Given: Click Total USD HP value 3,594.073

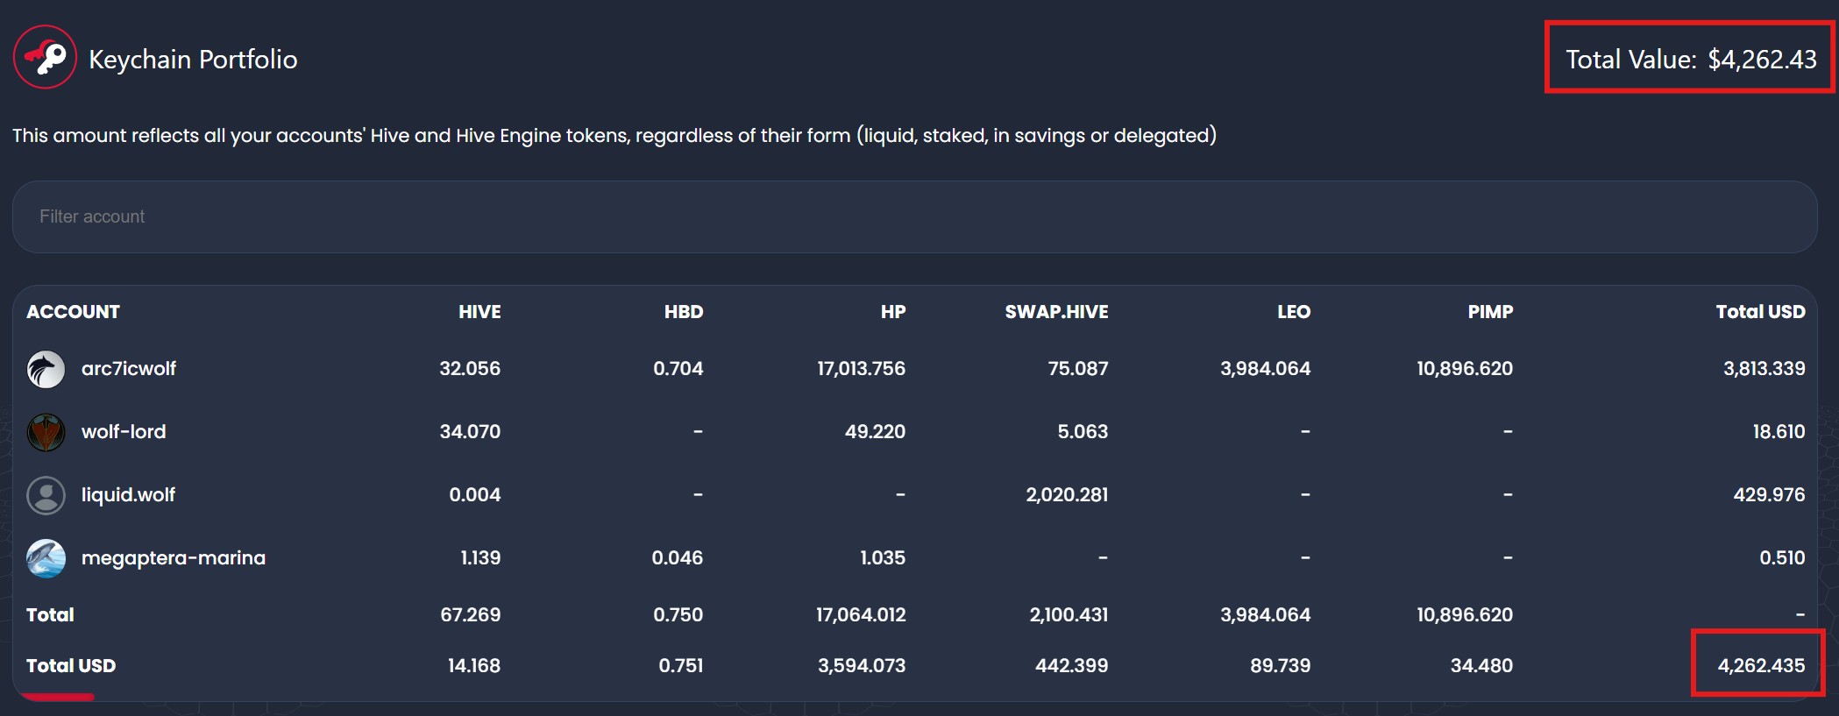Looking at the screenshot, I should tap(862, 666).
